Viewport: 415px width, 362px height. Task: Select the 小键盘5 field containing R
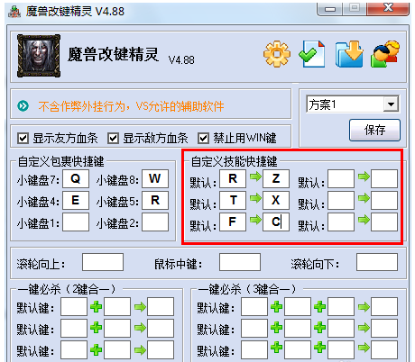tap(155, 201)
